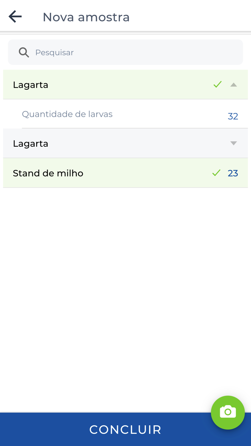Tap the back arrow to exit Nova amostra
Image resolution: width=251 pixels, height=446 pixels.
15,16
